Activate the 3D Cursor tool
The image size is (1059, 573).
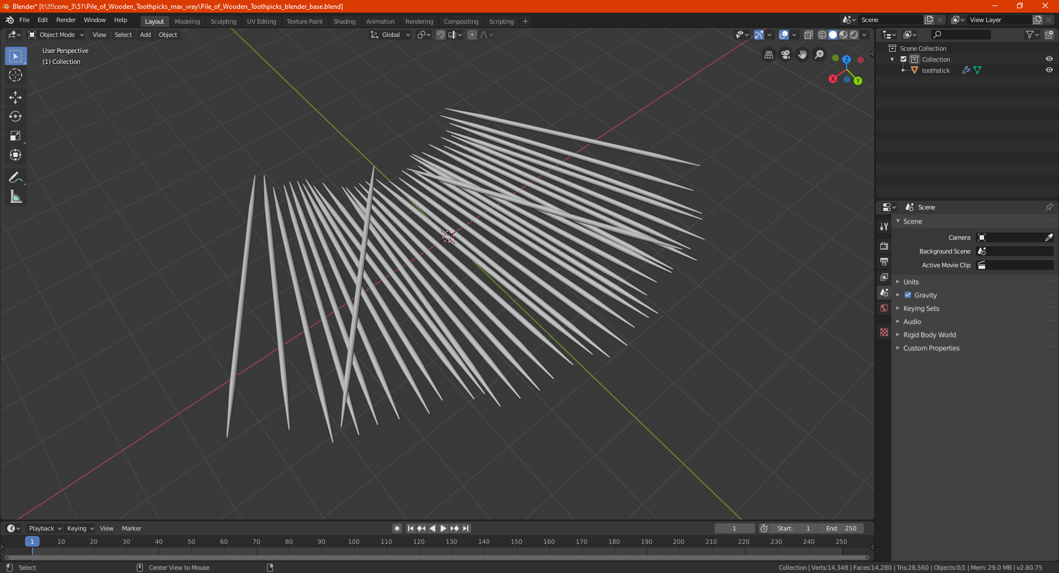15,75
